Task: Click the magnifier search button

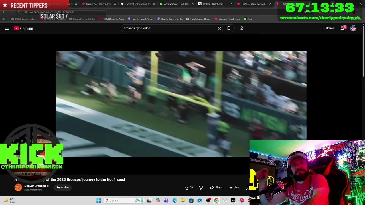Action: pyautogui.click(x=229, y=28)
